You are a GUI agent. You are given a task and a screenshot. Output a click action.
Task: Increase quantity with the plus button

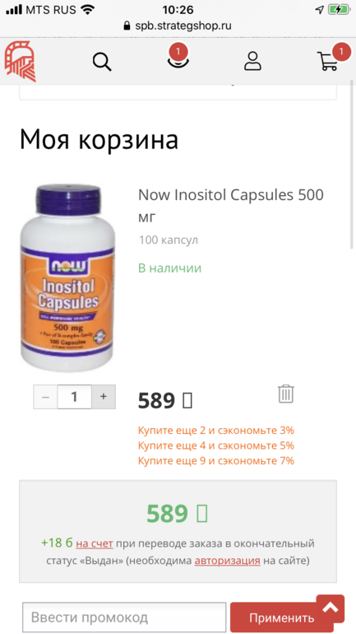[104, 397]
